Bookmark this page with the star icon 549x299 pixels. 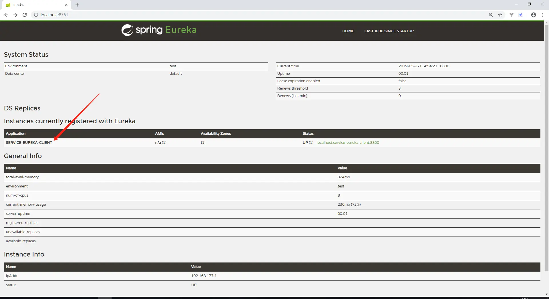click(500, 15)
